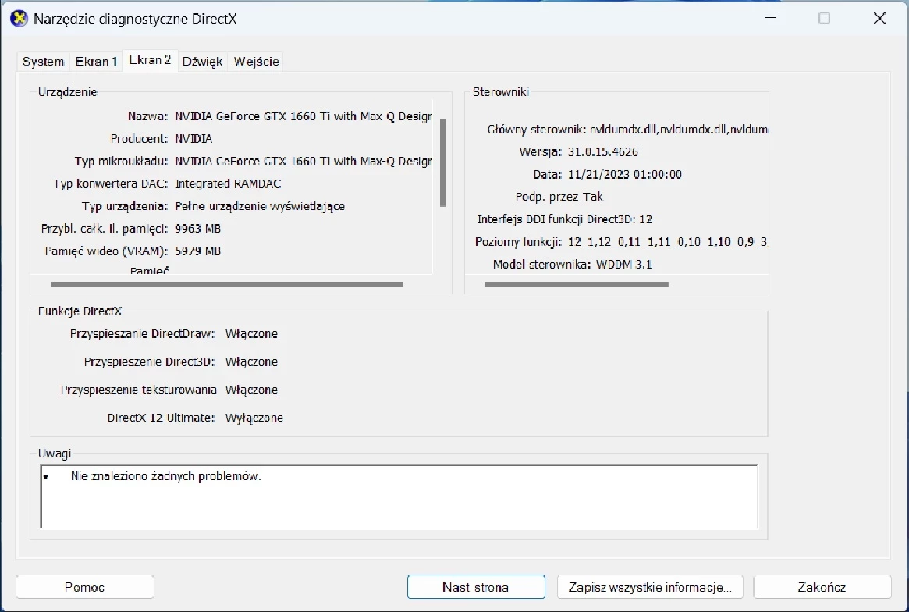Select the Nazwa value NVIDIA GeForce GTX 1660 Ti
The width and height of the screenshot is (909, 612).
304,116
